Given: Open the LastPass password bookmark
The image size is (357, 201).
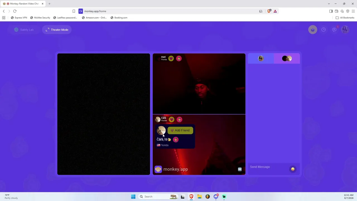Looking at the screenshot, I should (65, 18).
